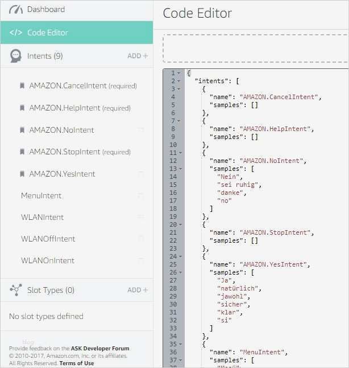Click the Code Editor brackets icon
The height and width of the screenshot is (368, 349).
(x=16, y=32)
